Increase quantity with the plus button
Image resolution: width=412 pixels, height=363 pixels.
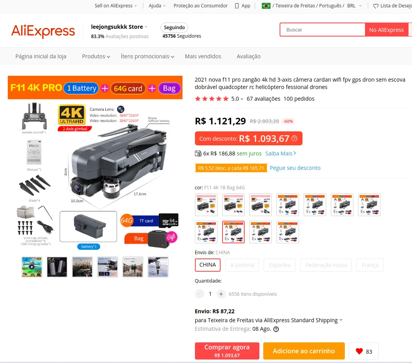[221, 294]
